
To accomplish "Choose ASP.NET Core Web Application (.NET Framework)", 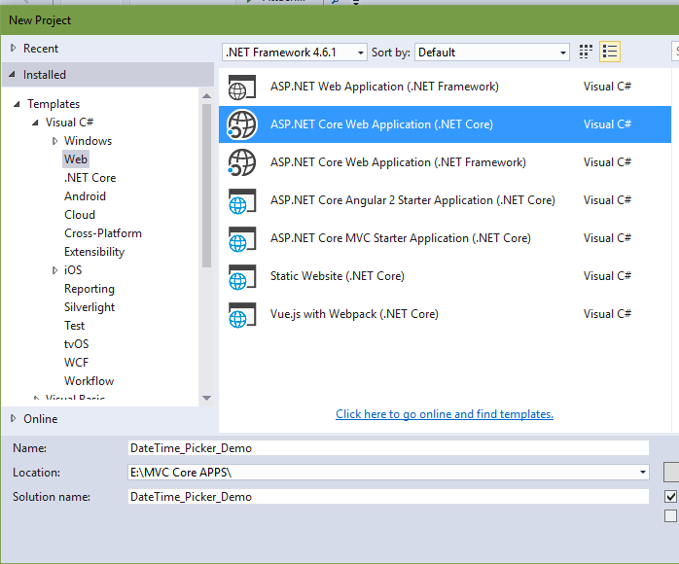I will pyautogui.click(x=445, y=162).
